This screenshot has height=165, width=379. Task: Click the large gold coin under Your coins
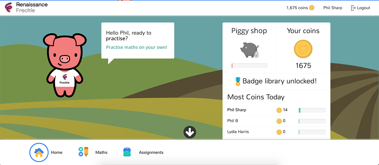303,49
